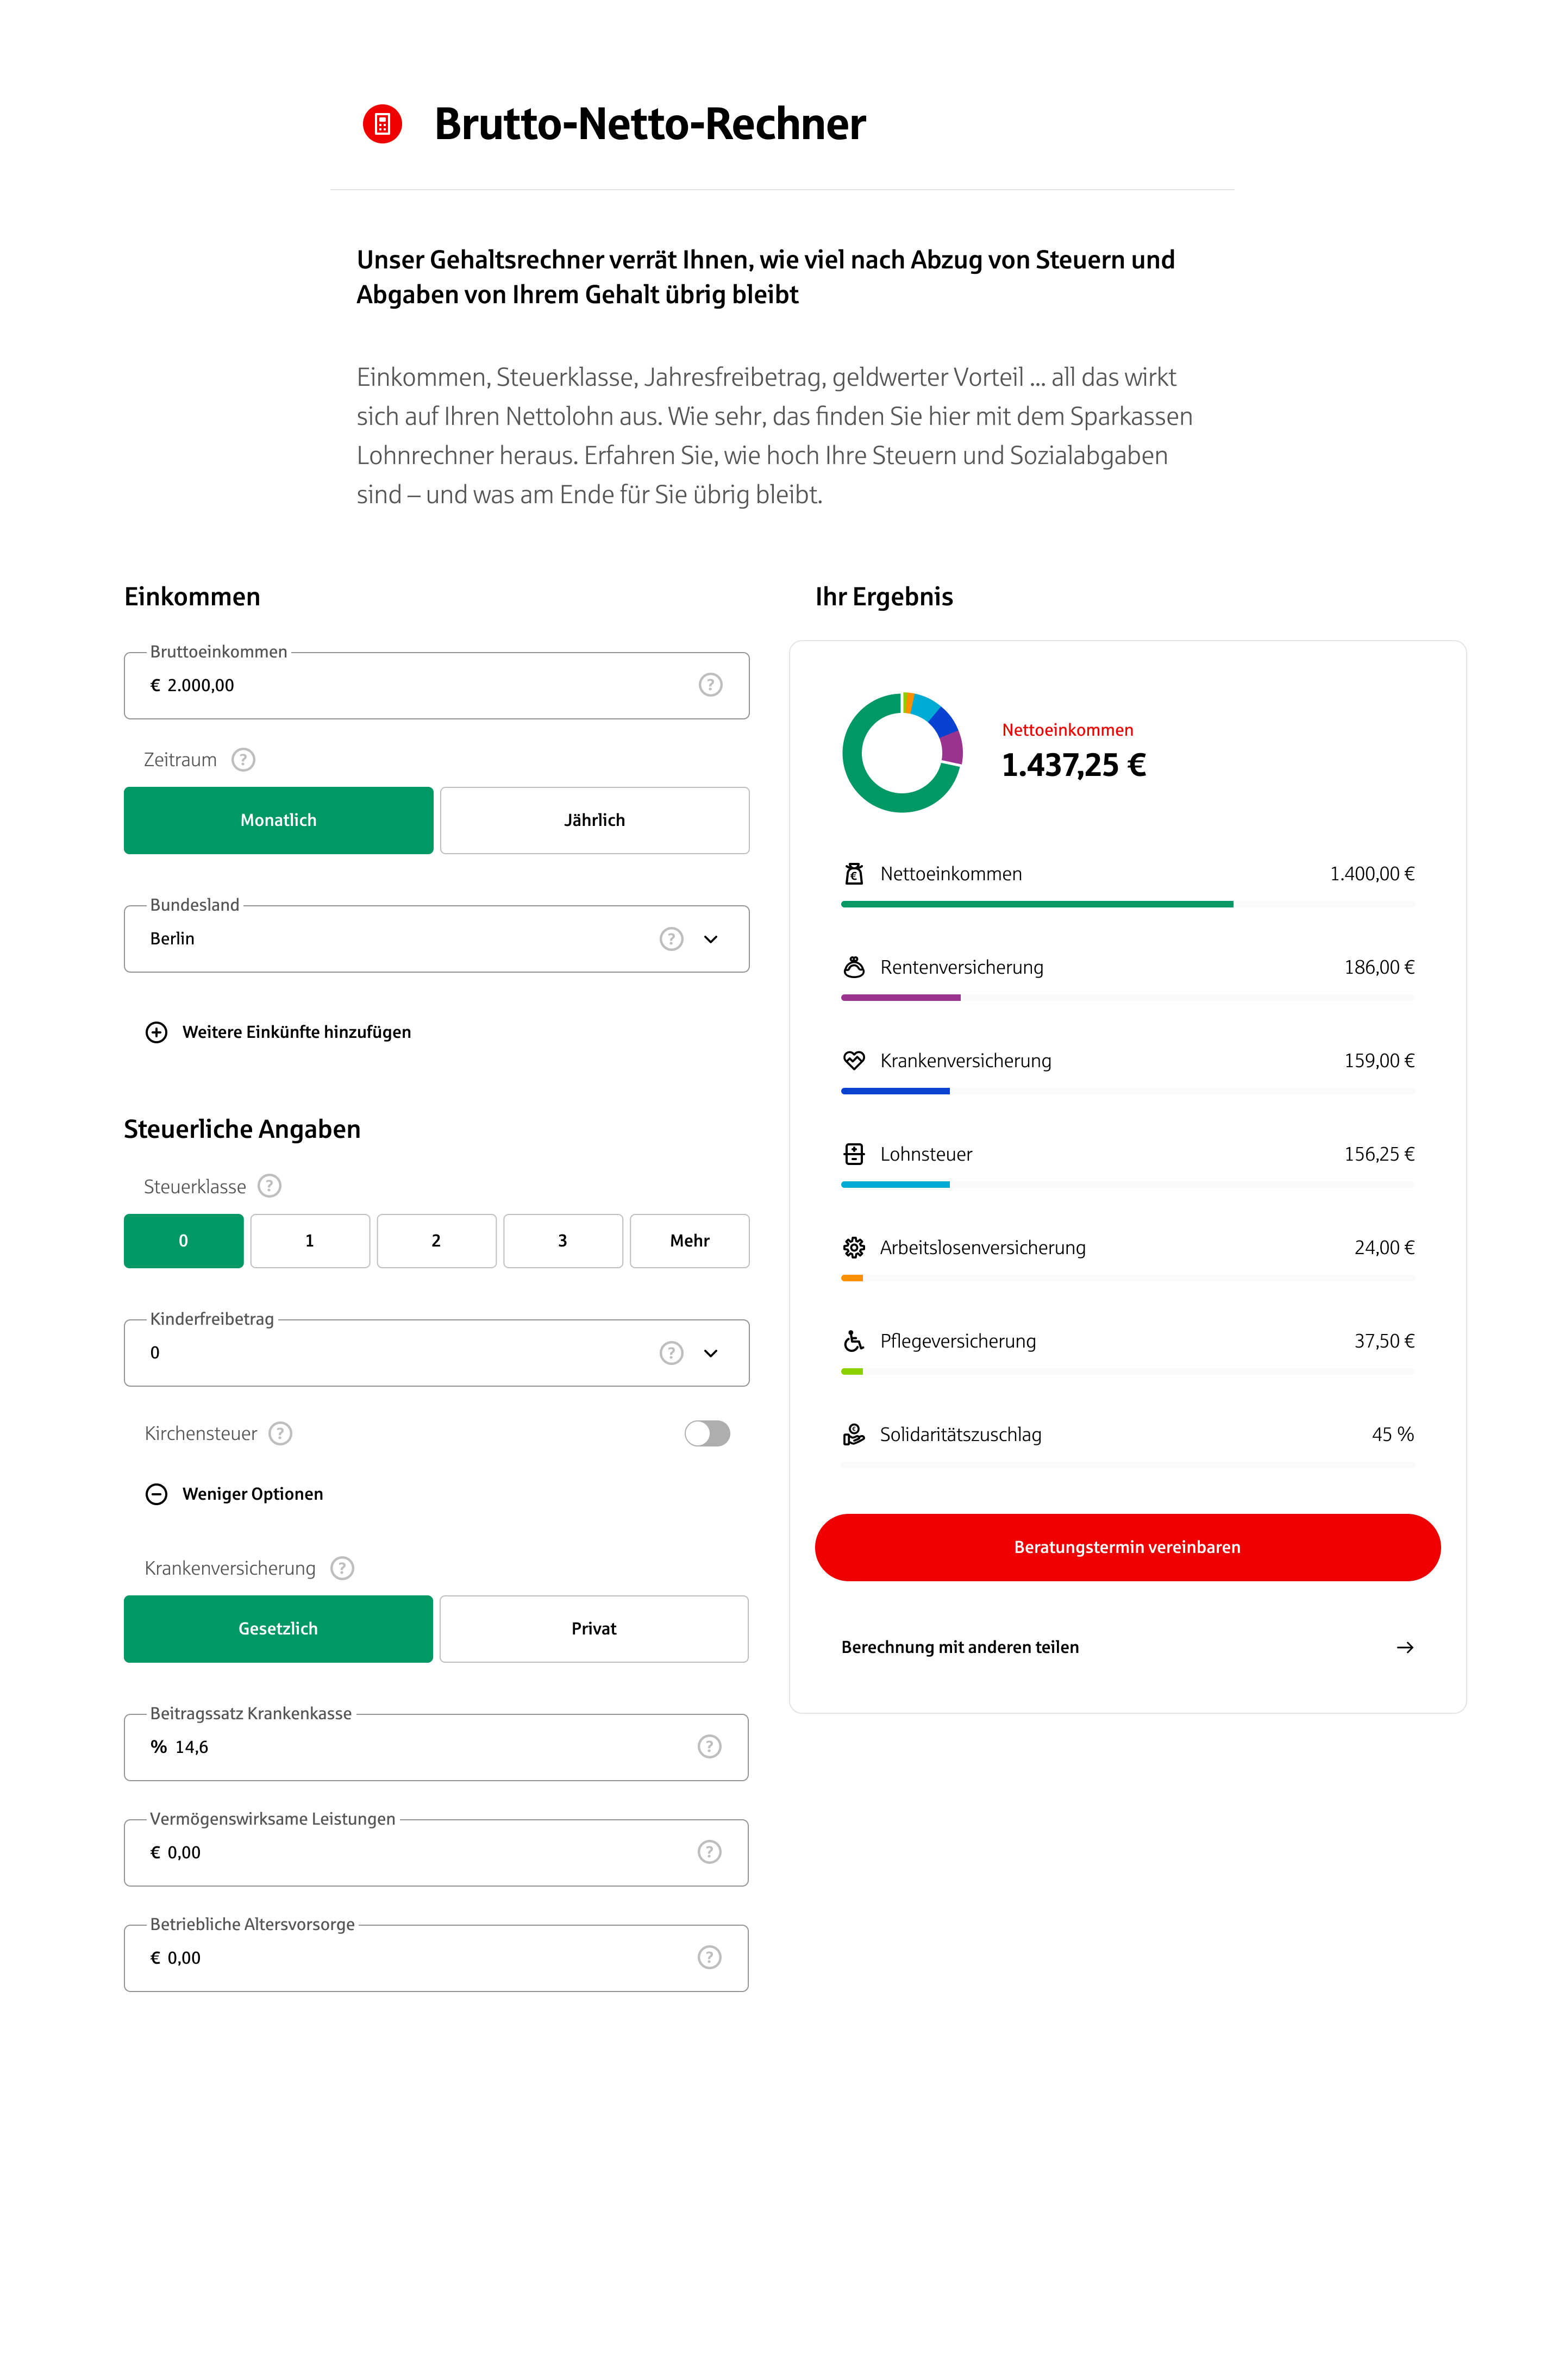Open the Bundesland dropdown showing Berlin

[710, 939]
